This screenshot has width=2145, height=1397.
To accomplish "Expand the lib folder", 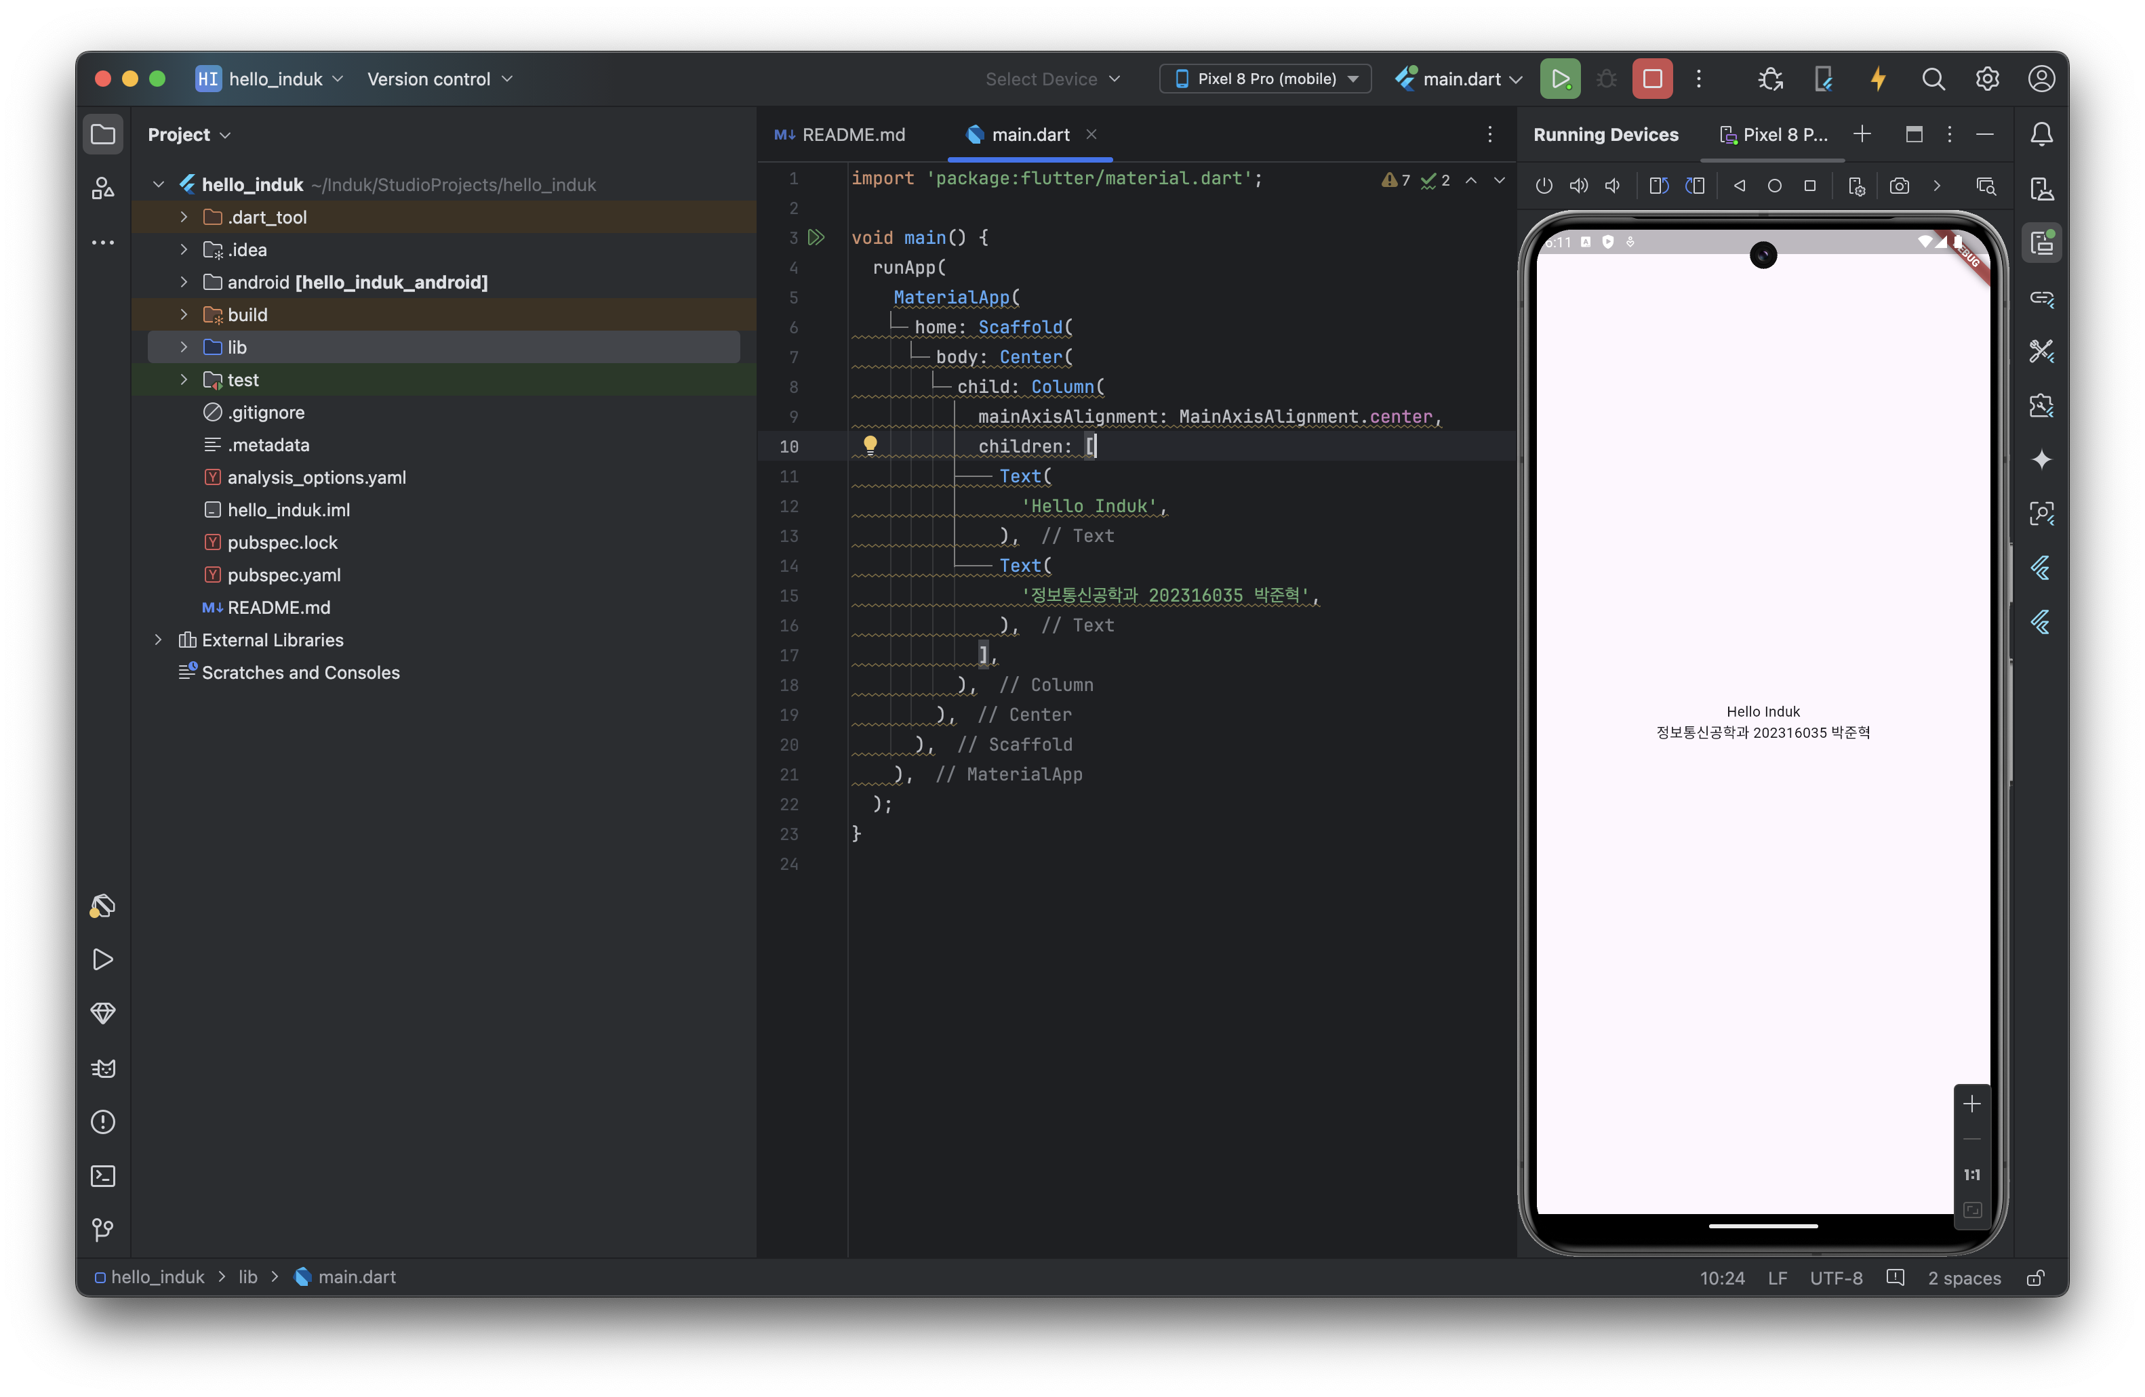I will pos(184,347).
